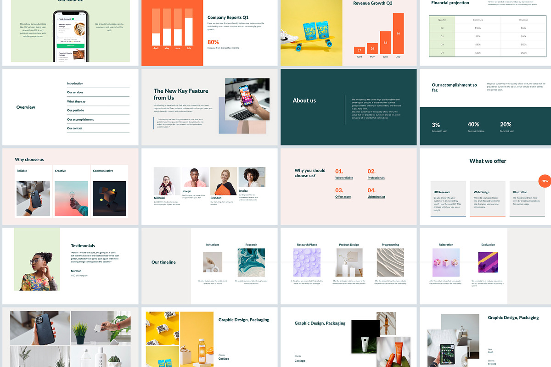Open the 'Lightning fast' underlined link
This screenshot has height=367, width=551.
pyautogui.click(x=377, y=197)
